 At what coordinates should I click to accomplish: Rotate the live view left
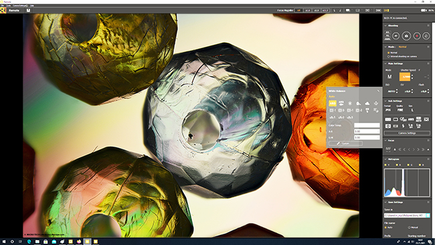pyautogui.click(x=335, y=10)
